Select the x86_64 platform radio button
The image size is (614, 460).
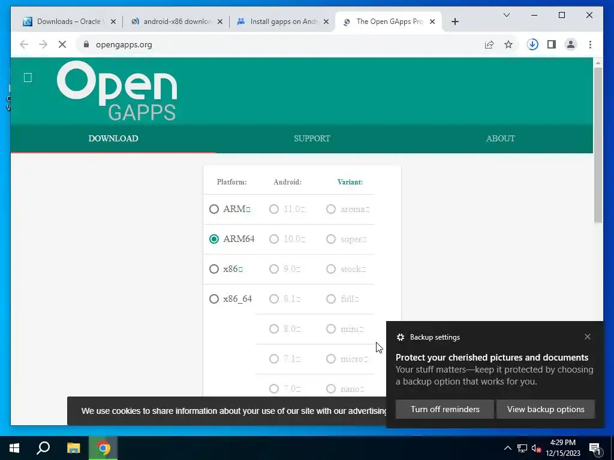214,299
